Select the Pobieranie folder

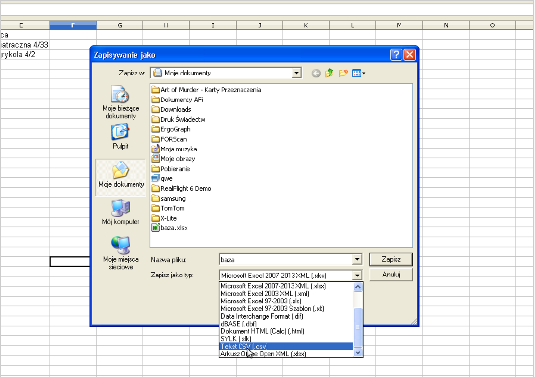pos(171,169)
